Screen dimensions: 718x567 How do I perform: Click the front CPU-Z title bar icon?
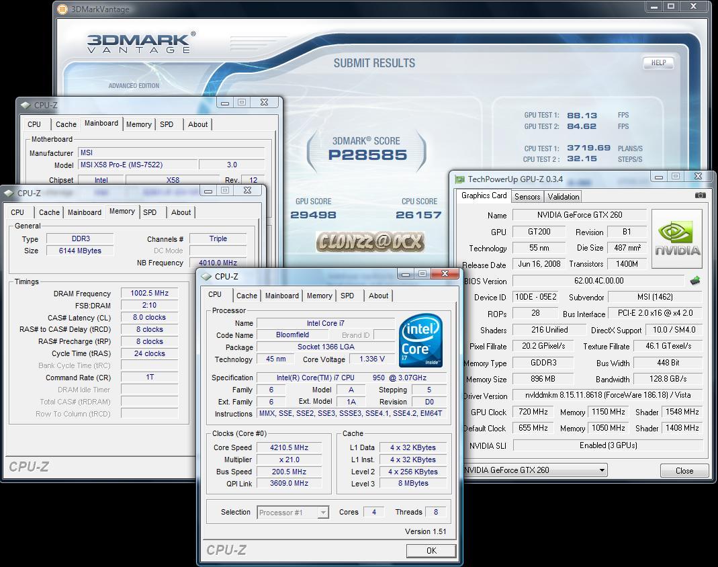pos(206,277)
